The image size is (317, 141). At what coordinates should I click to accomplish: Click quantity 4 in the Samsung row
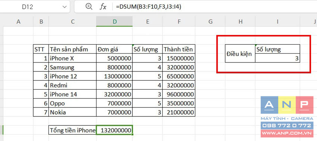(147, 67)
